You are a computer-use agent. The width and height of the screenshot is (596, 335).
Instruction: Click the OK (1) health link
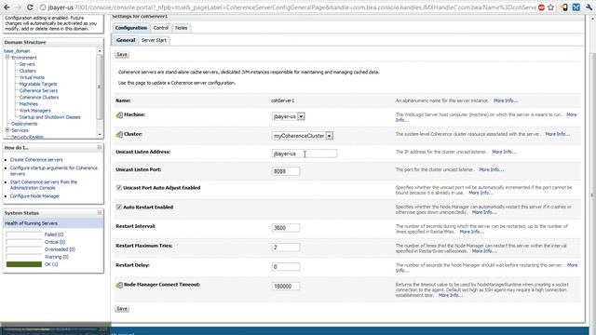coord(51,264)
